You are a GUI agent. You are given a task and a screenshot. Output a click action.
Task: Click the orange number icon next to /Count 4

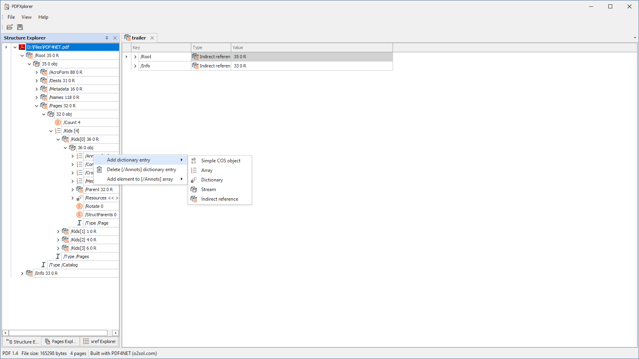coord(58,122)
